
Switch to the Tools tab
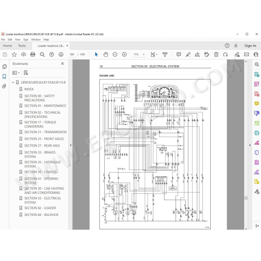[22, 46]
